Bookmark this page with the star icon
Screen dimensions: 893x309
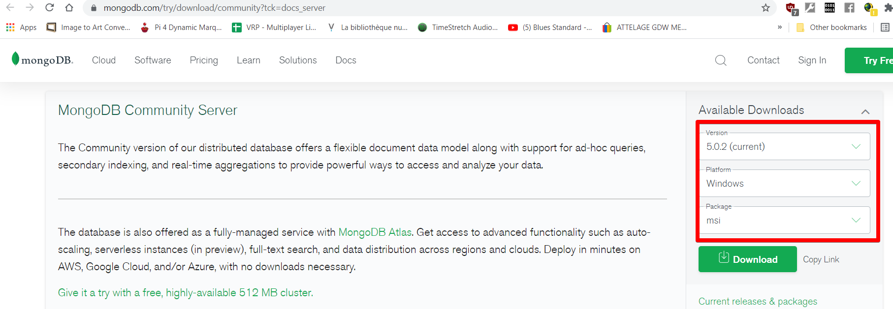point(765,8)
